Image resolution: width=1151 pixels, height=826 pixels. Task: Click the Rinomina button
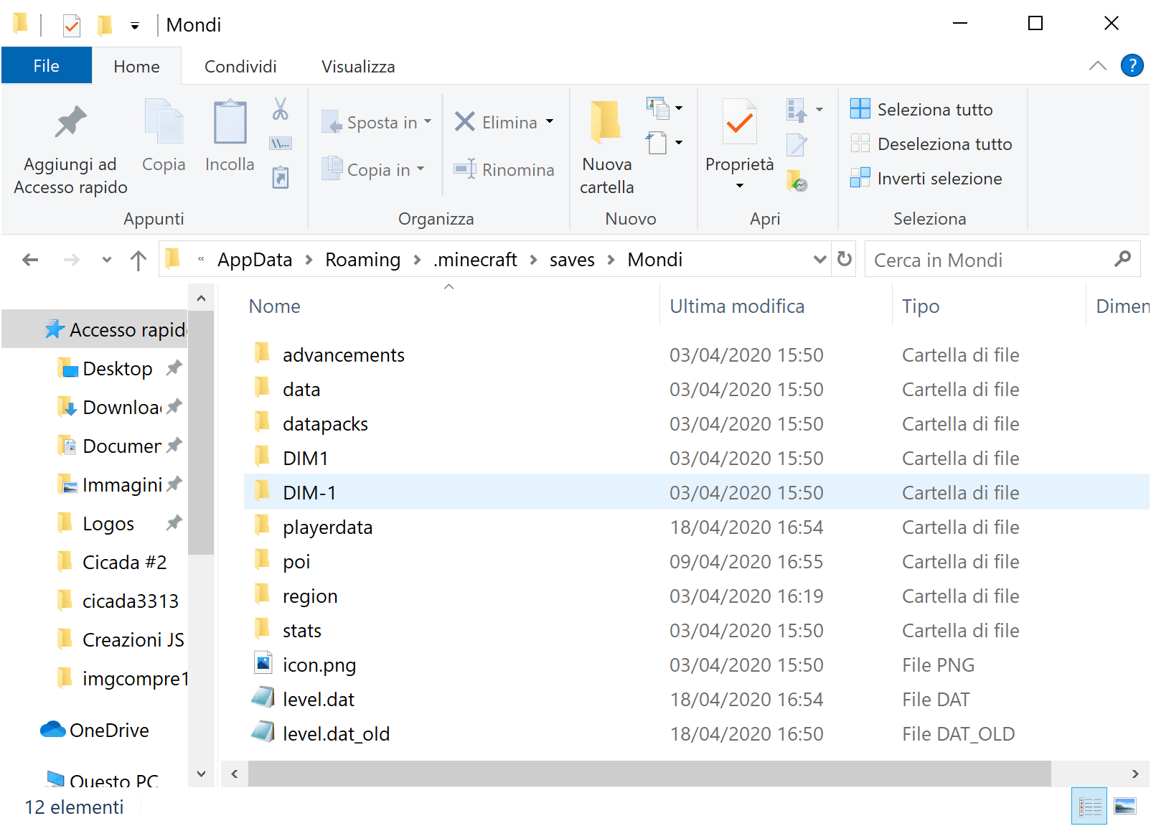(504, 170)
